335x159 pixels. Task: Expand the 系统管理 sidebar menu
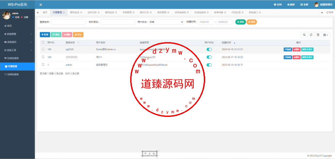17,34
